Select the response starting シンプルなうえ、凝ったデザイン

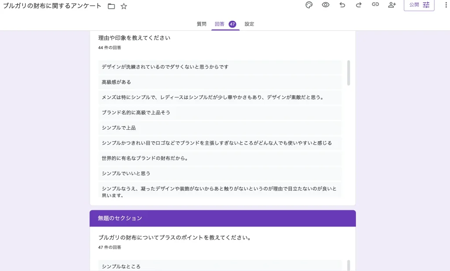tap(220, 190)
